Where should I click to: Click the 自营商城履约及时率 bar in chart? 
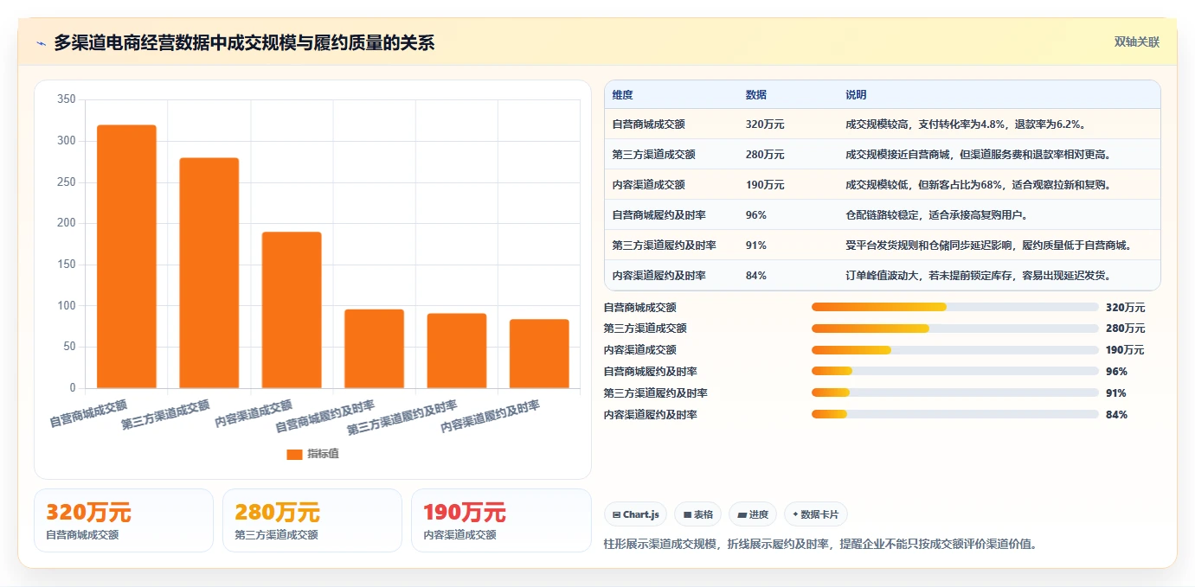(374, 348)
